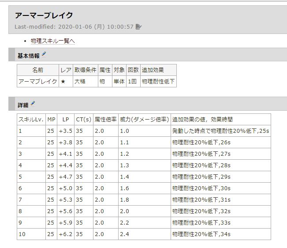This screenshot has height=248, width=287.
Task: Click the +5.0 LP cell
Action: [x=66, y=188]
